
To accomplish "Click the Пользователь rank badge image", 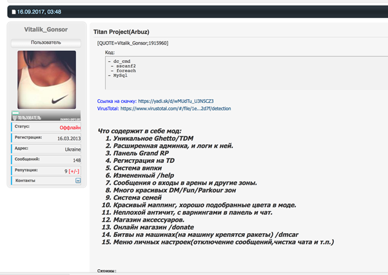I will (46, 116).
